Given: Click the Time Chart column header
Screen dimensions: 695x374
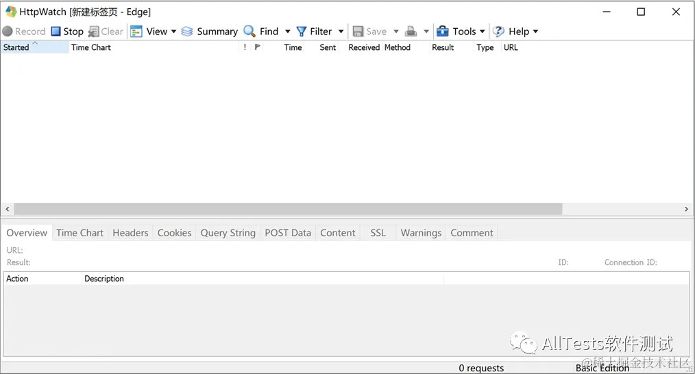Looking at the screenshot, I should tap(154, 47).
